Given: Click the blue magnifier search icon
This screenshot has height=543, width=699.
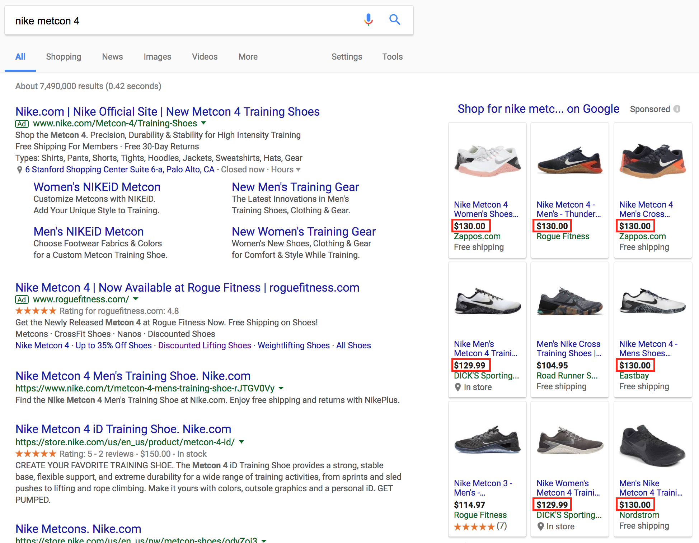Looking at the screenshot, I should pyautogui.click(x=395, y=19).
